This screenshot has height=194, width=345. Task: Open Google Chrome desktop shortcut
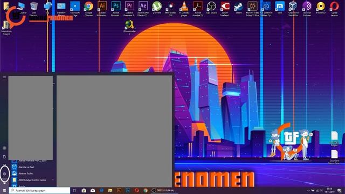[x=88, y=9]
